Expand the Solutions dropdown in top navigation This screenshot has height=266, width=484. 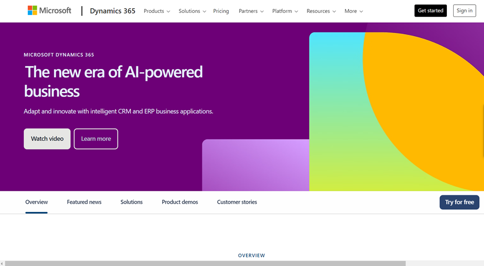[x=192, y=11]
